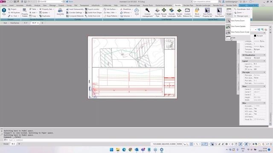Open the Zoom dropdown in Layout Tools
This screenshot has width=273, height=153.
coord(238,12)
